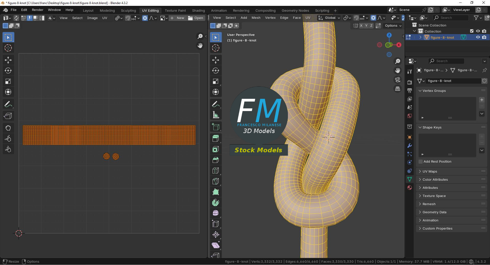490x265 pixels.
Task: Expand the Geometry Data panel
Action: pyautogui.click(x=434, y=212)
